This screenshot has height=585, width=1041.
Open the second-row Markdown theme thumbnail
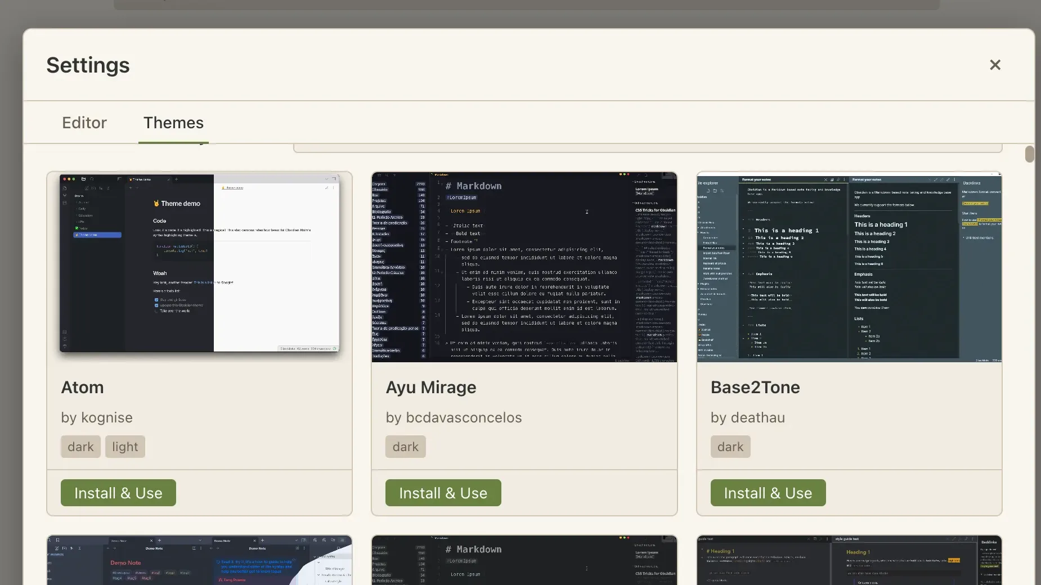pos(524,560)
